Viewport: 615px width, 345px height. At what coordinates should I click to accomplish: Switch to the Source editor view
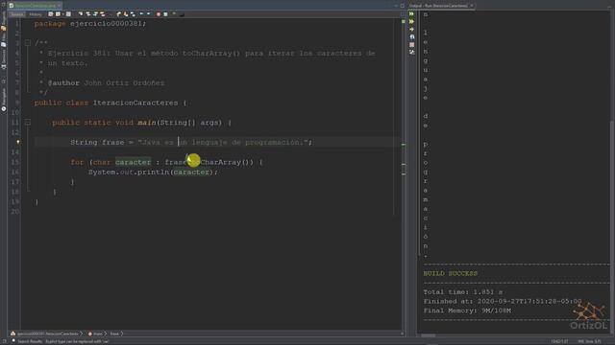pos(17,14)
